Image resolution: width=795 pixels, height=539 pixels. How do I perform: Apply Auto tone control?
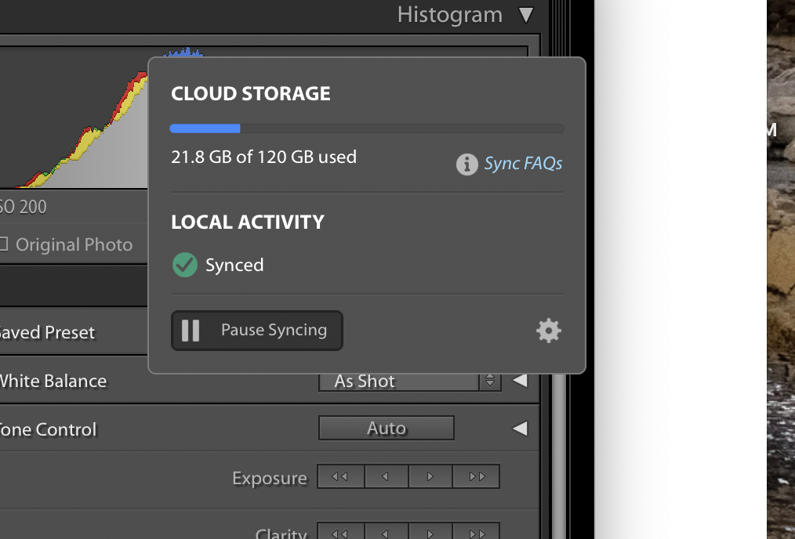(386, 428)
